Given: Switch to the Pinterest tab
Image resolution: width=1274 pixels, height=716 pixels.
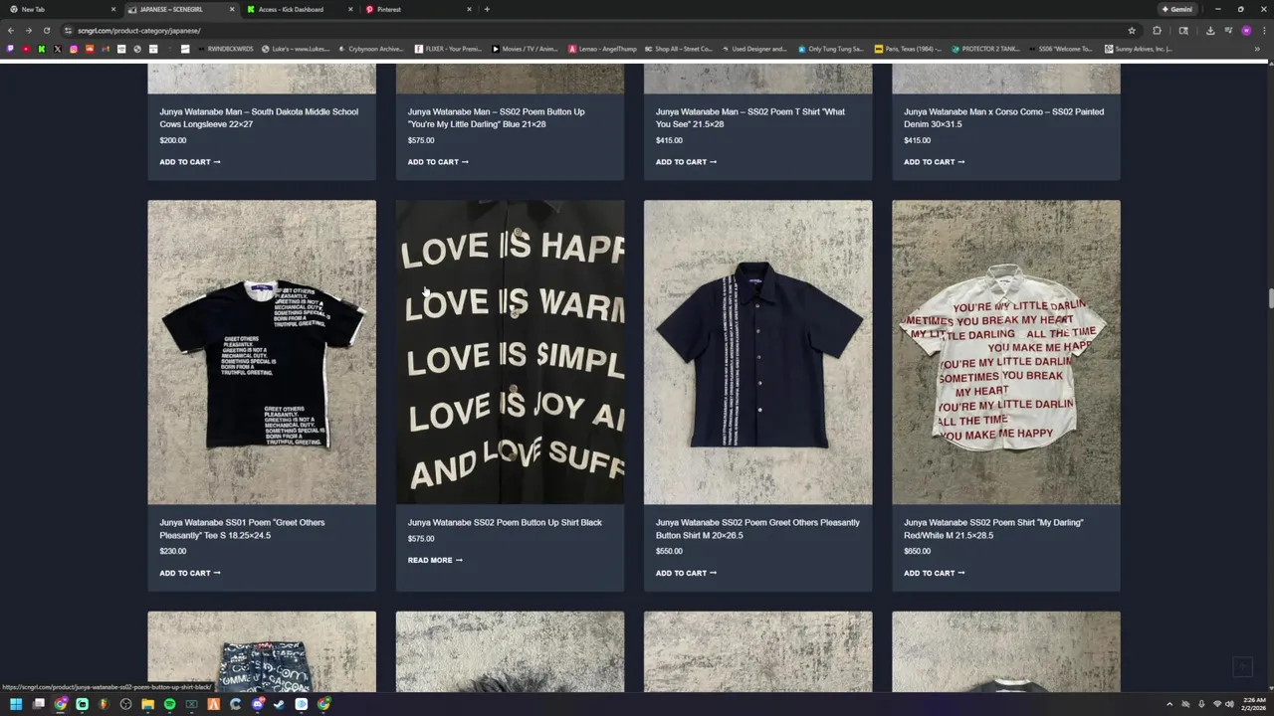Looking at the screenshot, I should (x=416, y=9).
